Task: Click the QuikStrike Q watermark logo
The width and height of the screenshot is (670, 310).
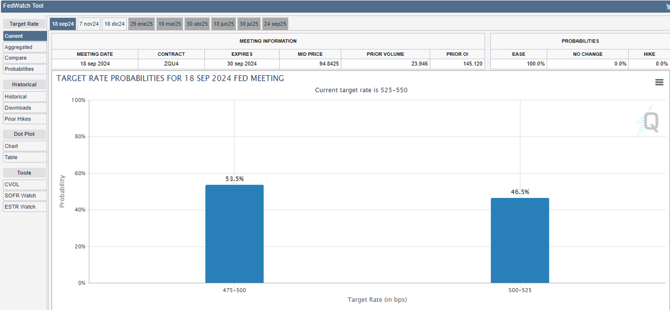Action: [x=649, y=123]
